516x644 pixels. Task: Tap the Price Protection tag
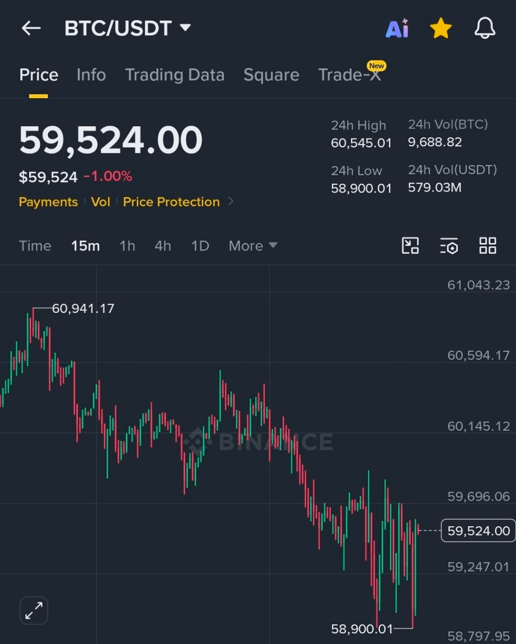(171, 202)
